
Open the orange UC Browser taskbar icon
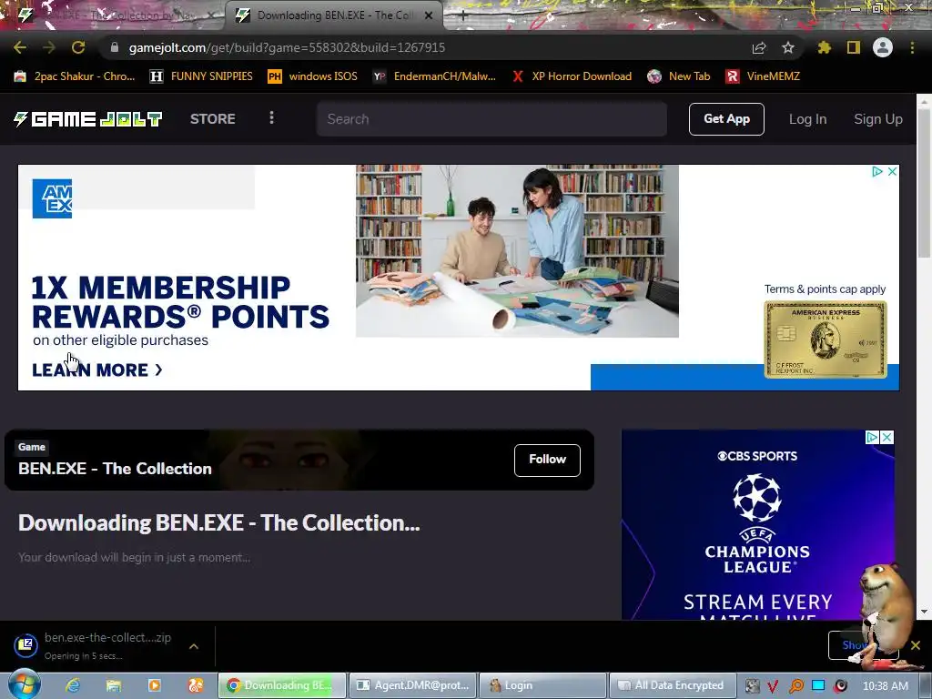pyautogui.click(x=196, y=685)
